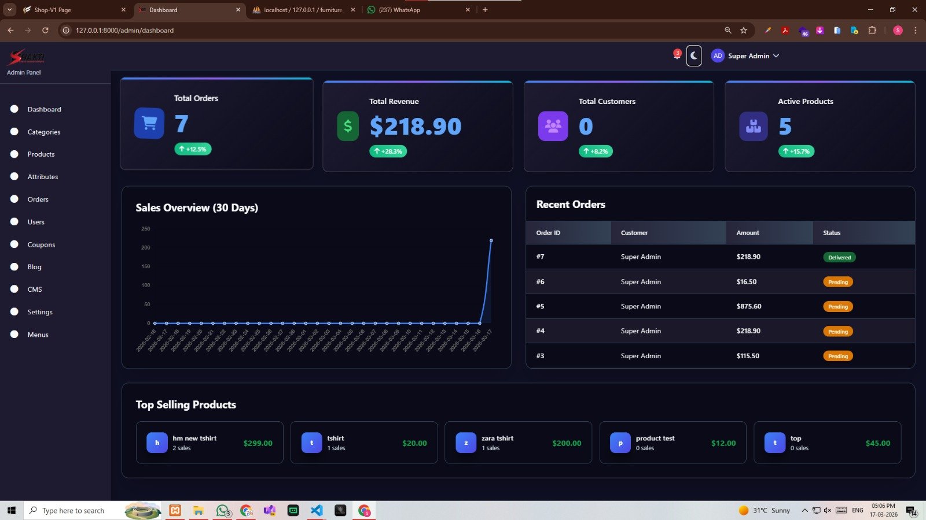
Task: Click the hm new tshirt product thumbnail
Action: point(157,443)
